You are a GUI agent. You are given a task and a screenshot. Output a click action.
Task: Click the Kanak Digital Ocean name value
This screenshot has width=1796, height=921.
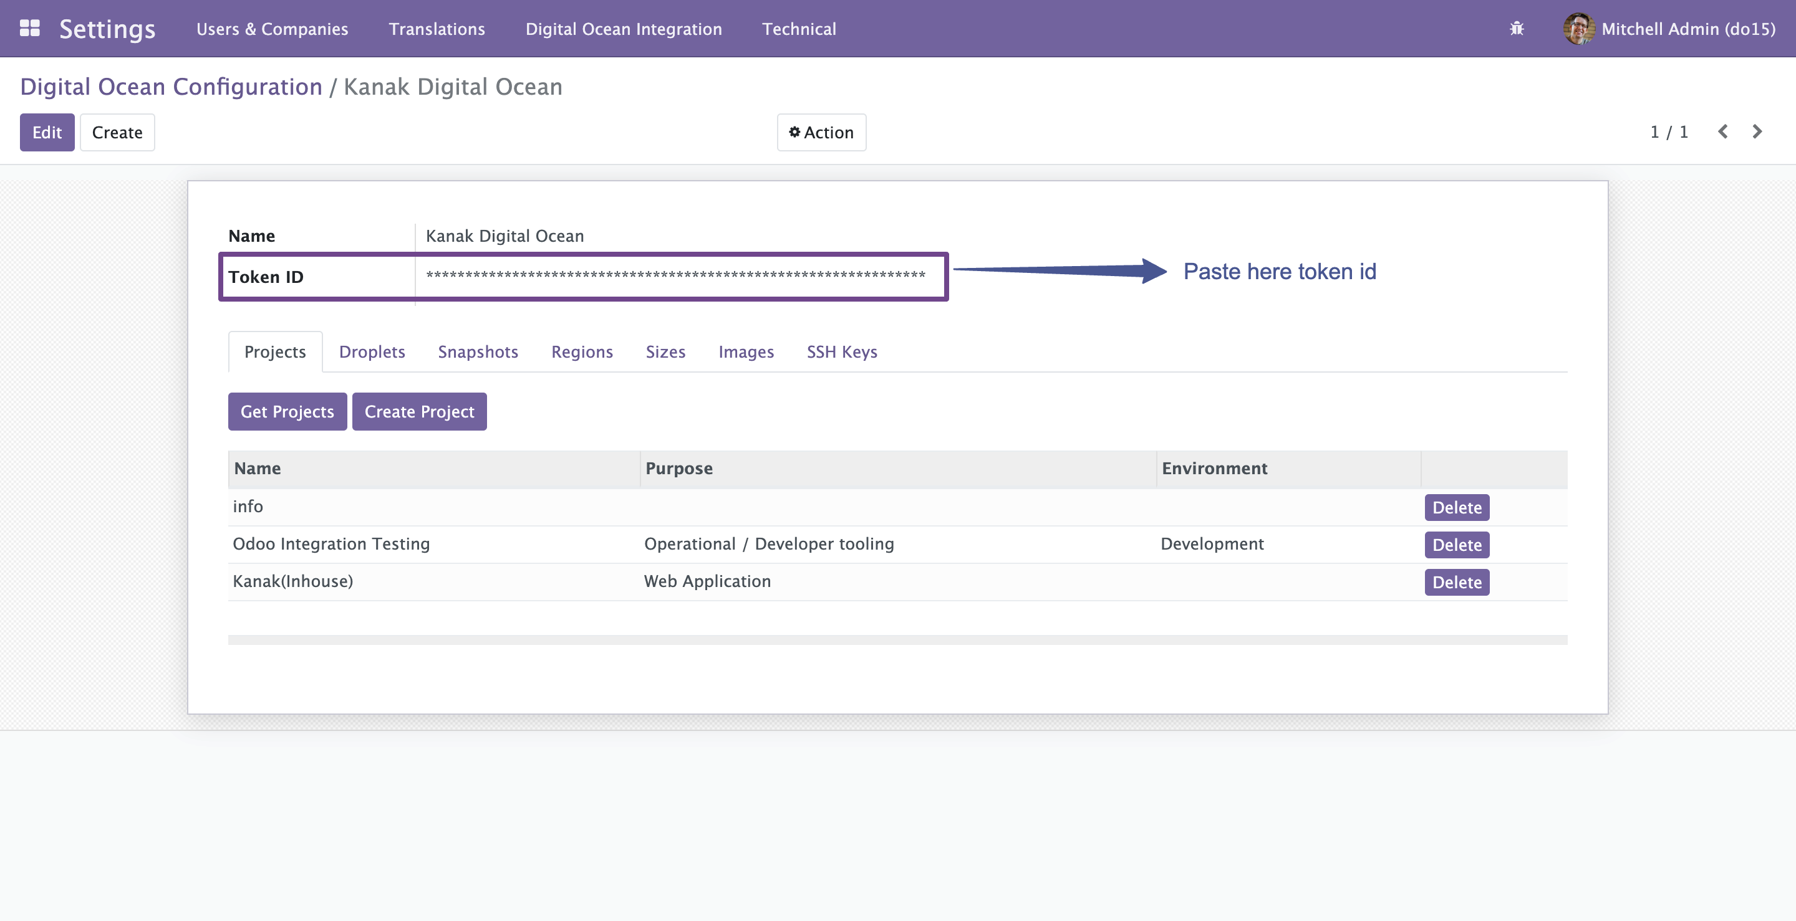(x=505, y=236)
